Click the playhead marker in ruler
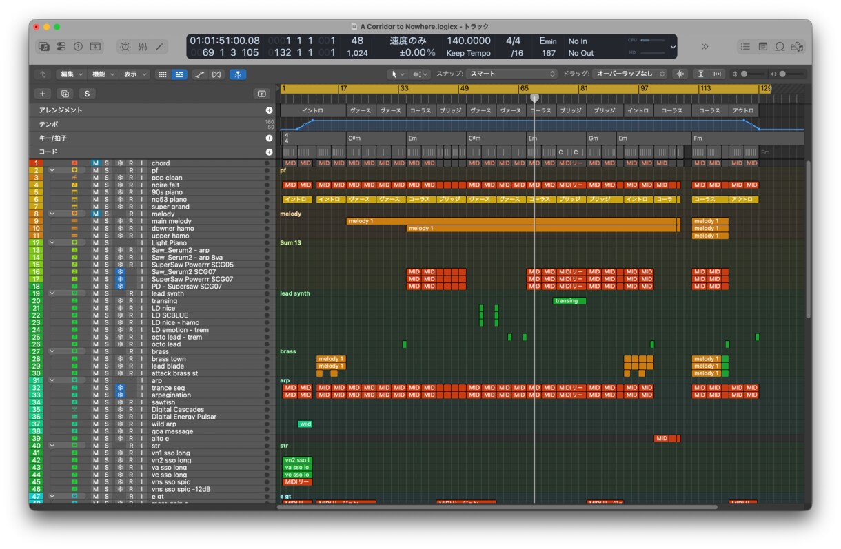Image resolution: width=841 pixels, height=549 pixels. pyautogui.click(x=534, y=99)
